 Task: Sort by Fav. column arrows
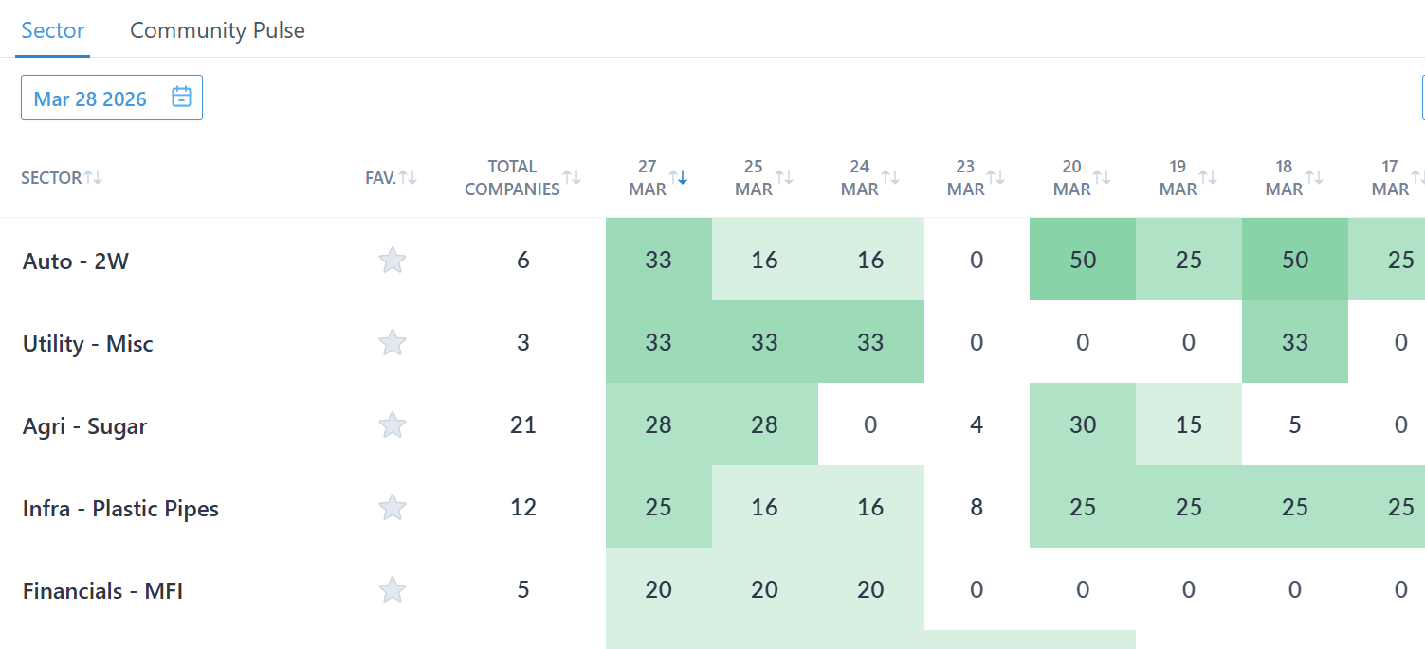(408, 177)
